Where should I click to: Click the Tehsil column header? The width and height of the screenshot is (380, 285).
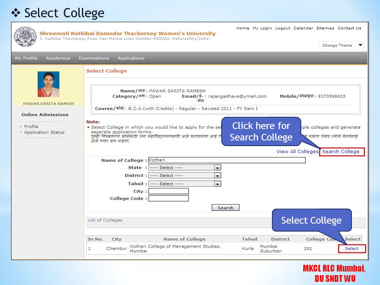click(x=249, y=239)
